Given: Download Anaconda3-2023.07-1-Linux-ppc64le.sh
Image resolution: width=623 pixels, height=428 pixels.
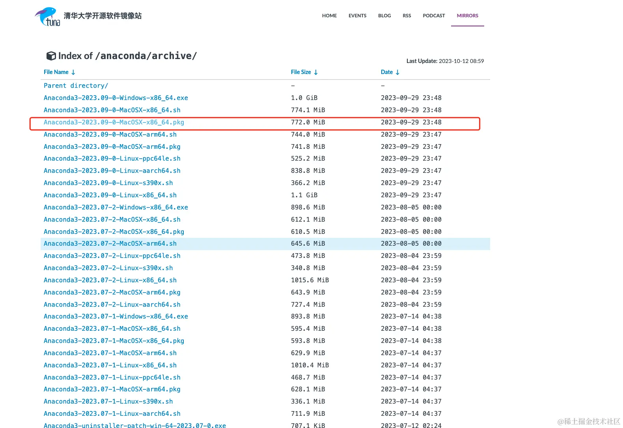Looking at the screenshot, I should pyautogui.click(x=112, y=377).
